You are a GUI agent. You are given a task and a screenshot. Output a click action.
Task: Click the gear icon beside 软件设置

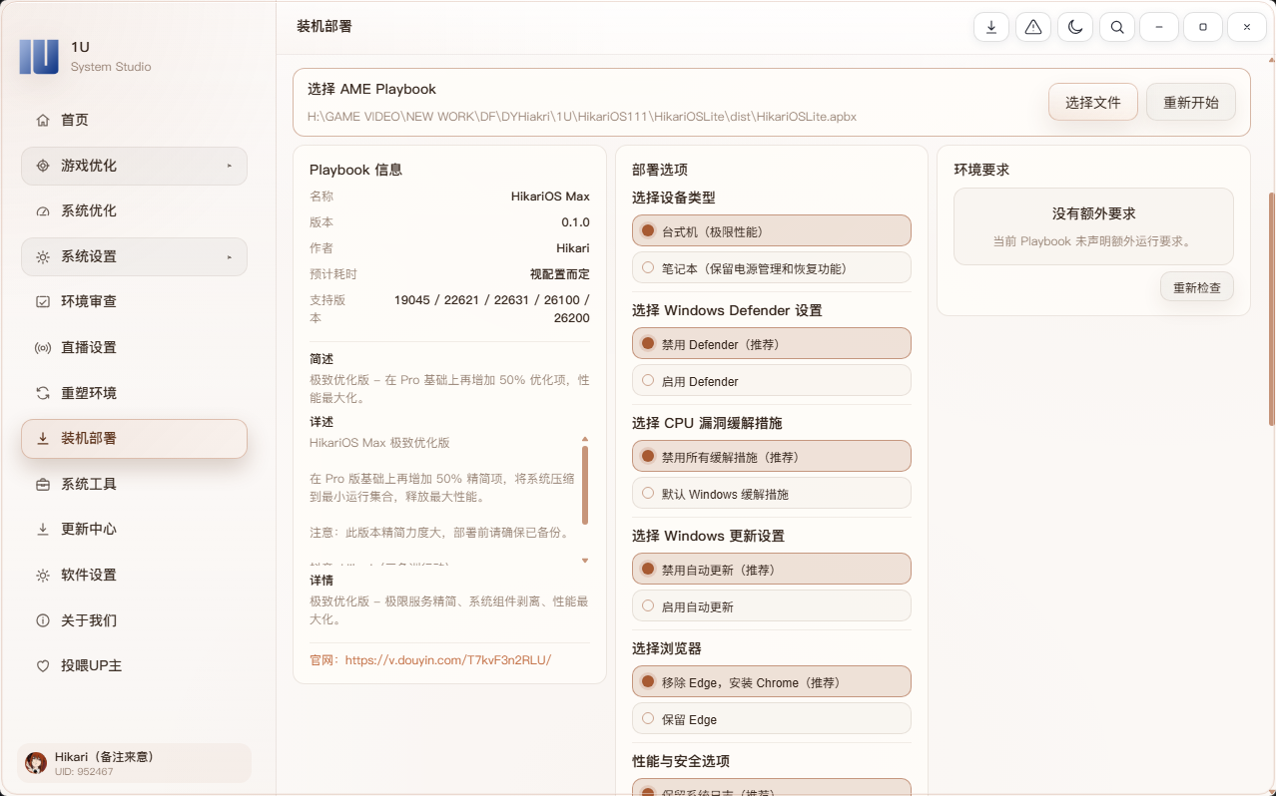(43, 576)
